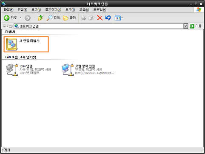
Task: Open the 고급(N) menu
Action: [84, 10]
